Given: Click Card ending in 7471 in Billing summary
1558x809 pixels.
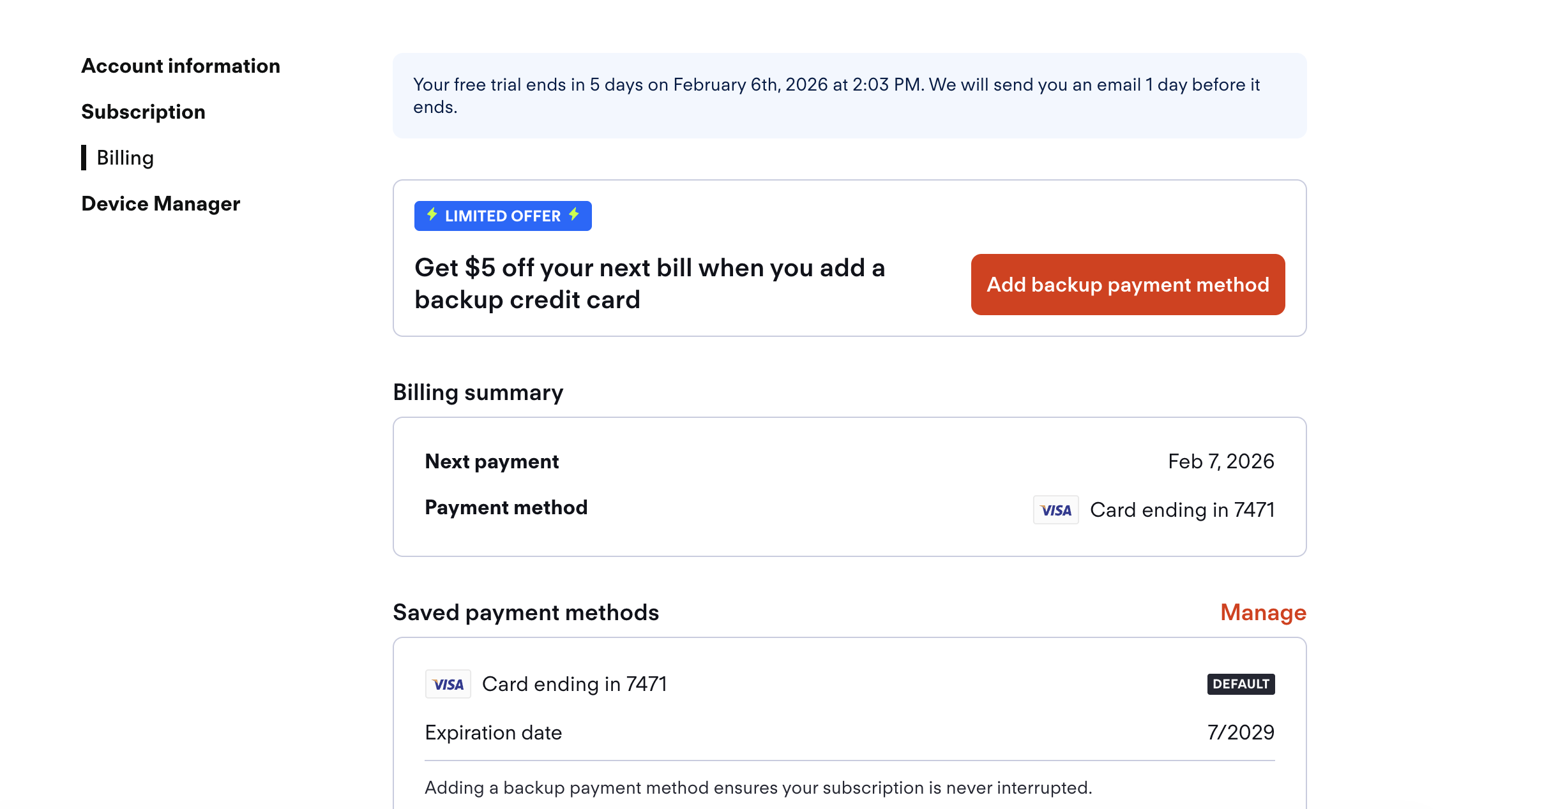Looking at the screenshot, I should [1181, 510].
